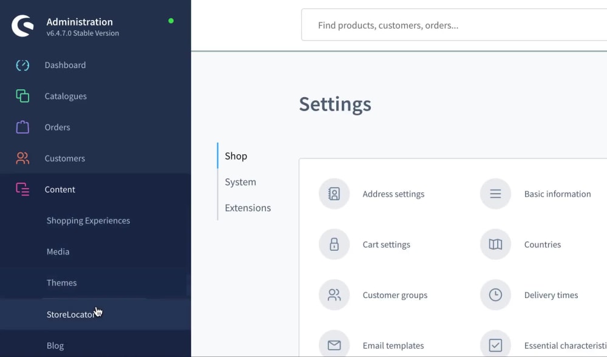
Task: Open Email templates link
Action: [393, 345]
